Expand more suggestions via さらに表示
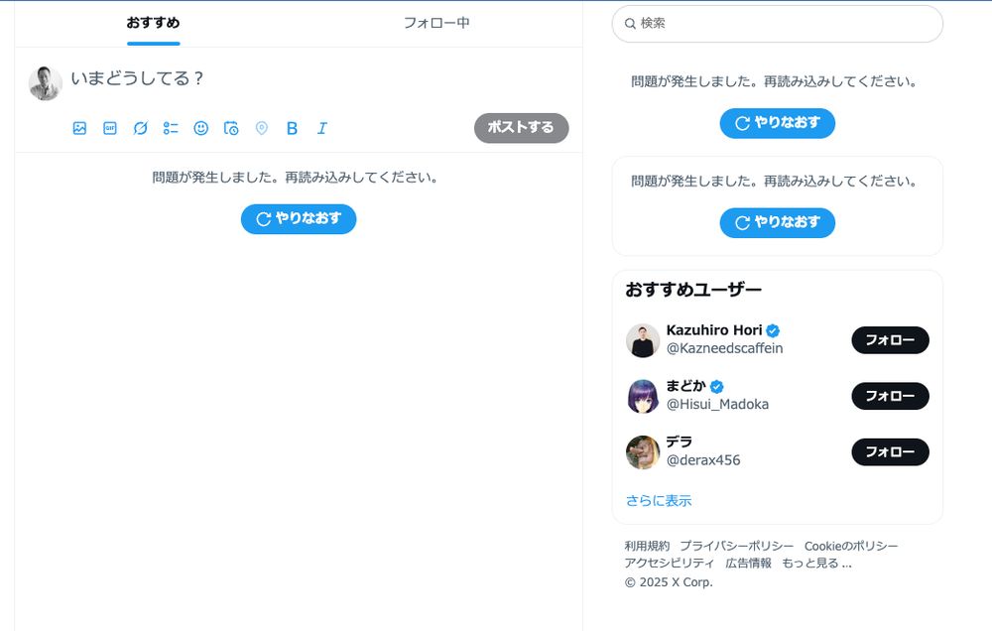The height and width of the screenshot is (631, 992). pos(658,501)
